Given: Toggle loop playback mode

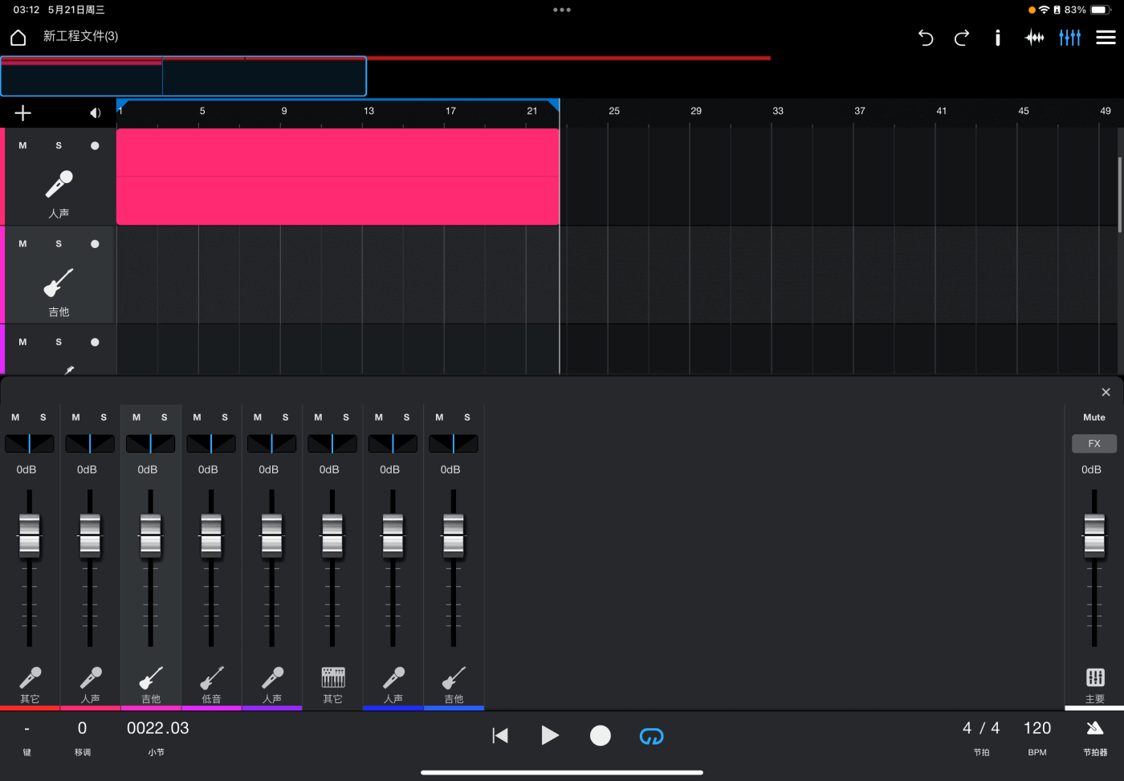Looking at the screenshot, I should 651,736.
